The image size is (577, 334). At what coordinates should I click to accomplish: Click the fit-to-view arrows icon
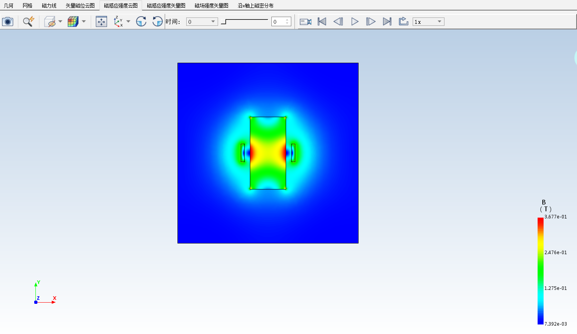click(x=101, y=21)
